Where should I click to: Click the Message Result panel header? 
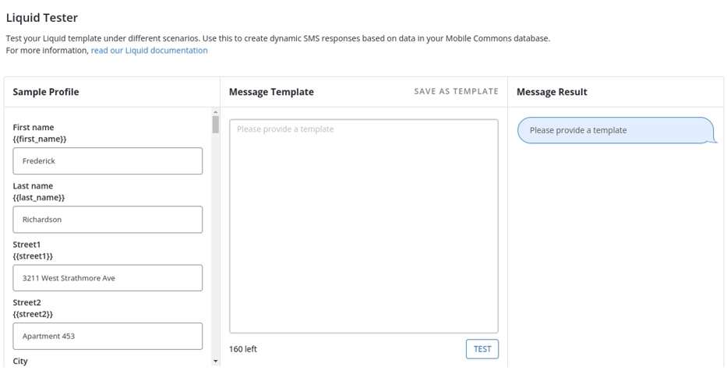pyautogui.click(x=552, y=92)
